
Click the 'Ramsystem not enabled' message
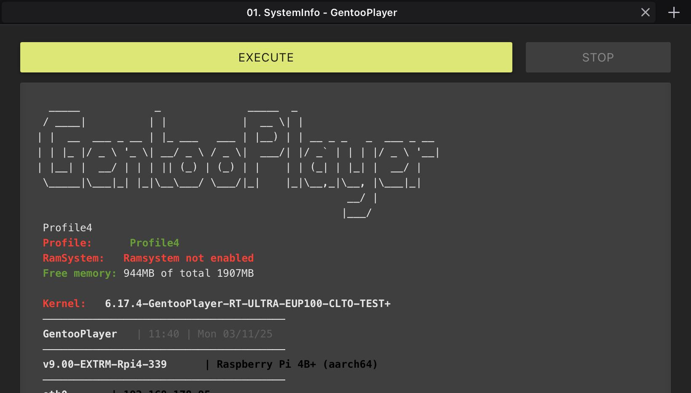[x=188, y=258]
